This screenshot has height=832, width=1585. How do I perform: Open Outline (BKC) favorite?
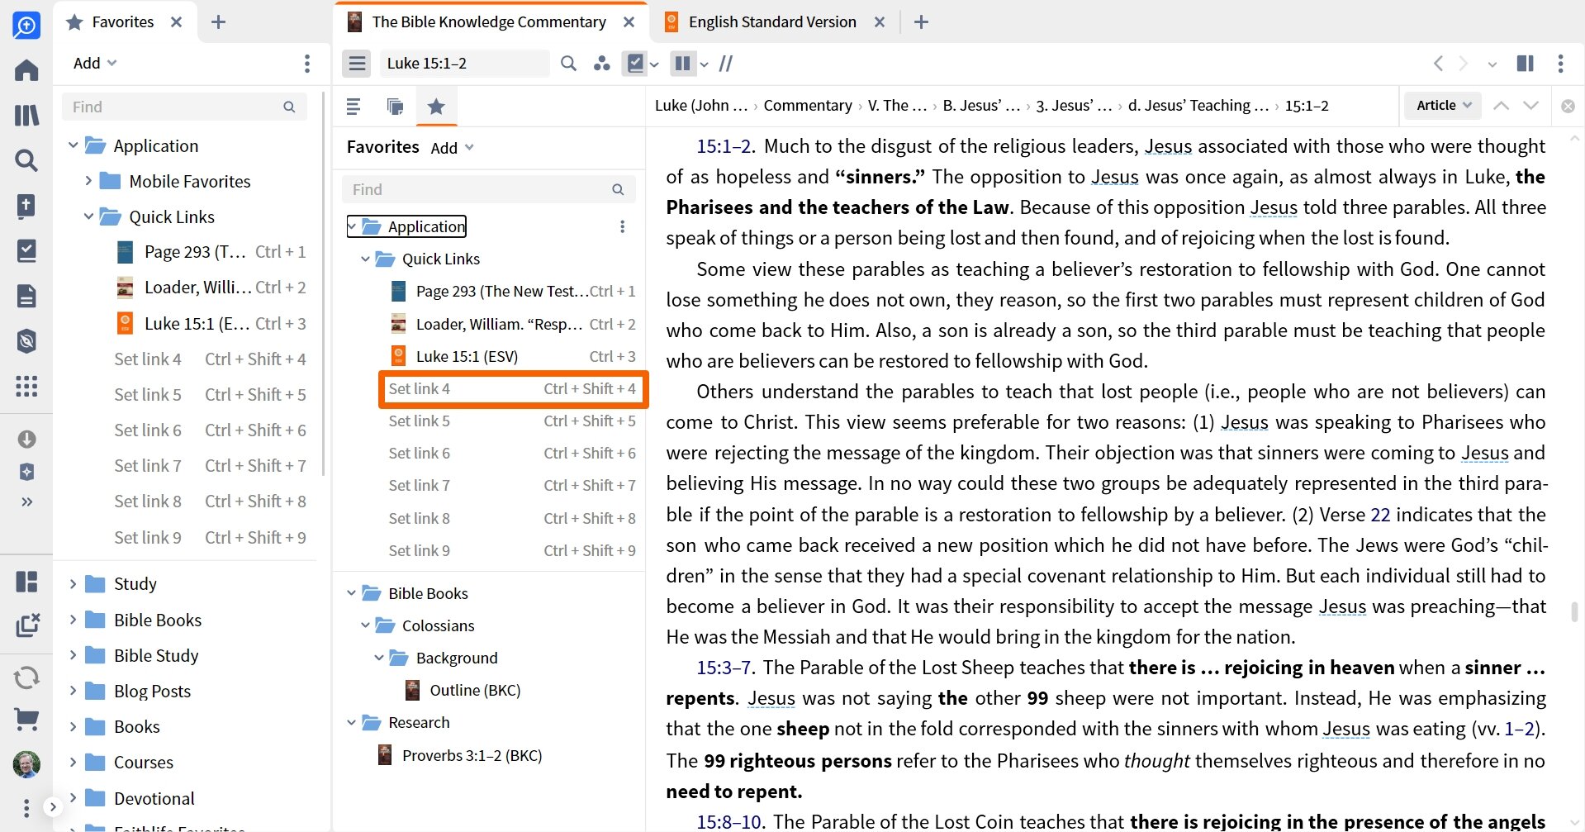point(475,690)
